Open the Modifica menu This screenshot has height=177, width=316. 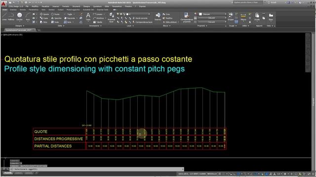click(x=35, y=6)
